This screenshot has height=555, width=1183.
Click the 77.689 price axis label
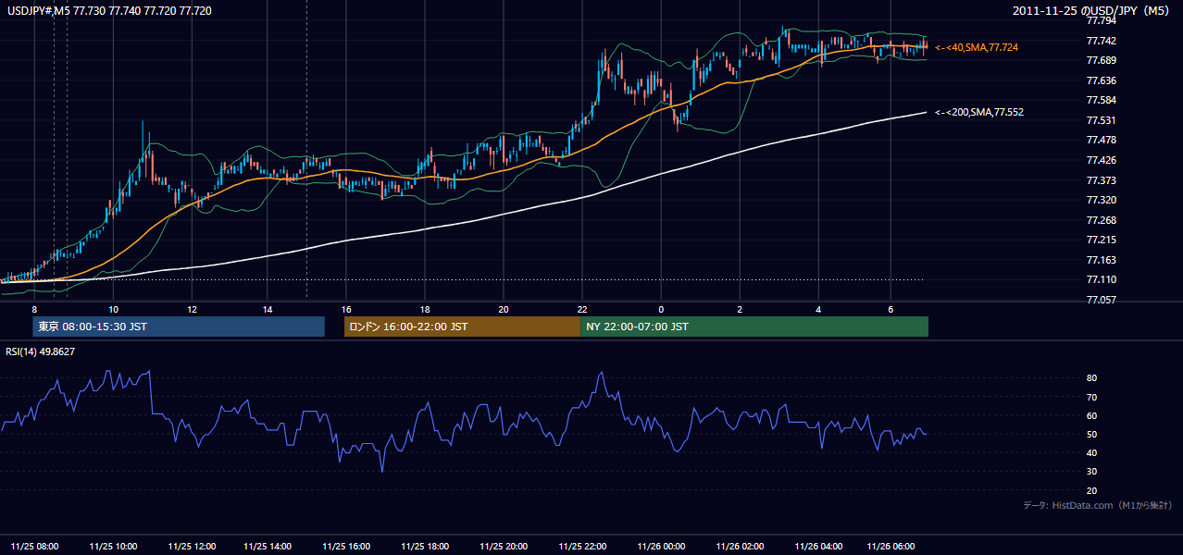(1102, 60)
